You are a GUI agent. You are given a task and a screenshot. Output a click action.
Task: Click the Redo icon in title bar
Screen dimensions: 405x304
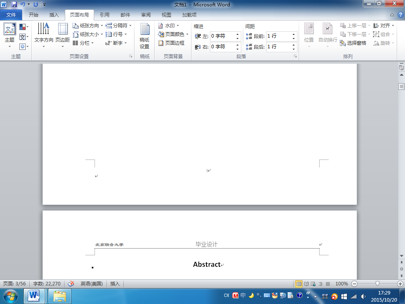pyautogui.click(x=36, y=4)
